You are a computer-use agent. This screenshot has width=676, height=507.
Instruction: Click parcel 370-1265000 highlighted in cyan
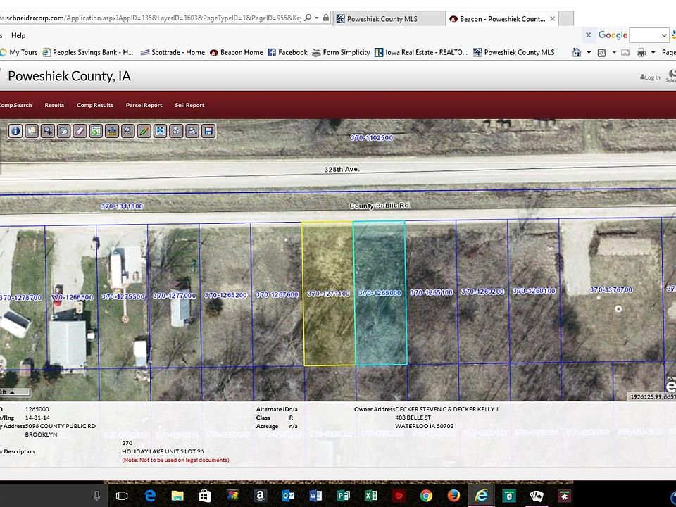point(380,293)
